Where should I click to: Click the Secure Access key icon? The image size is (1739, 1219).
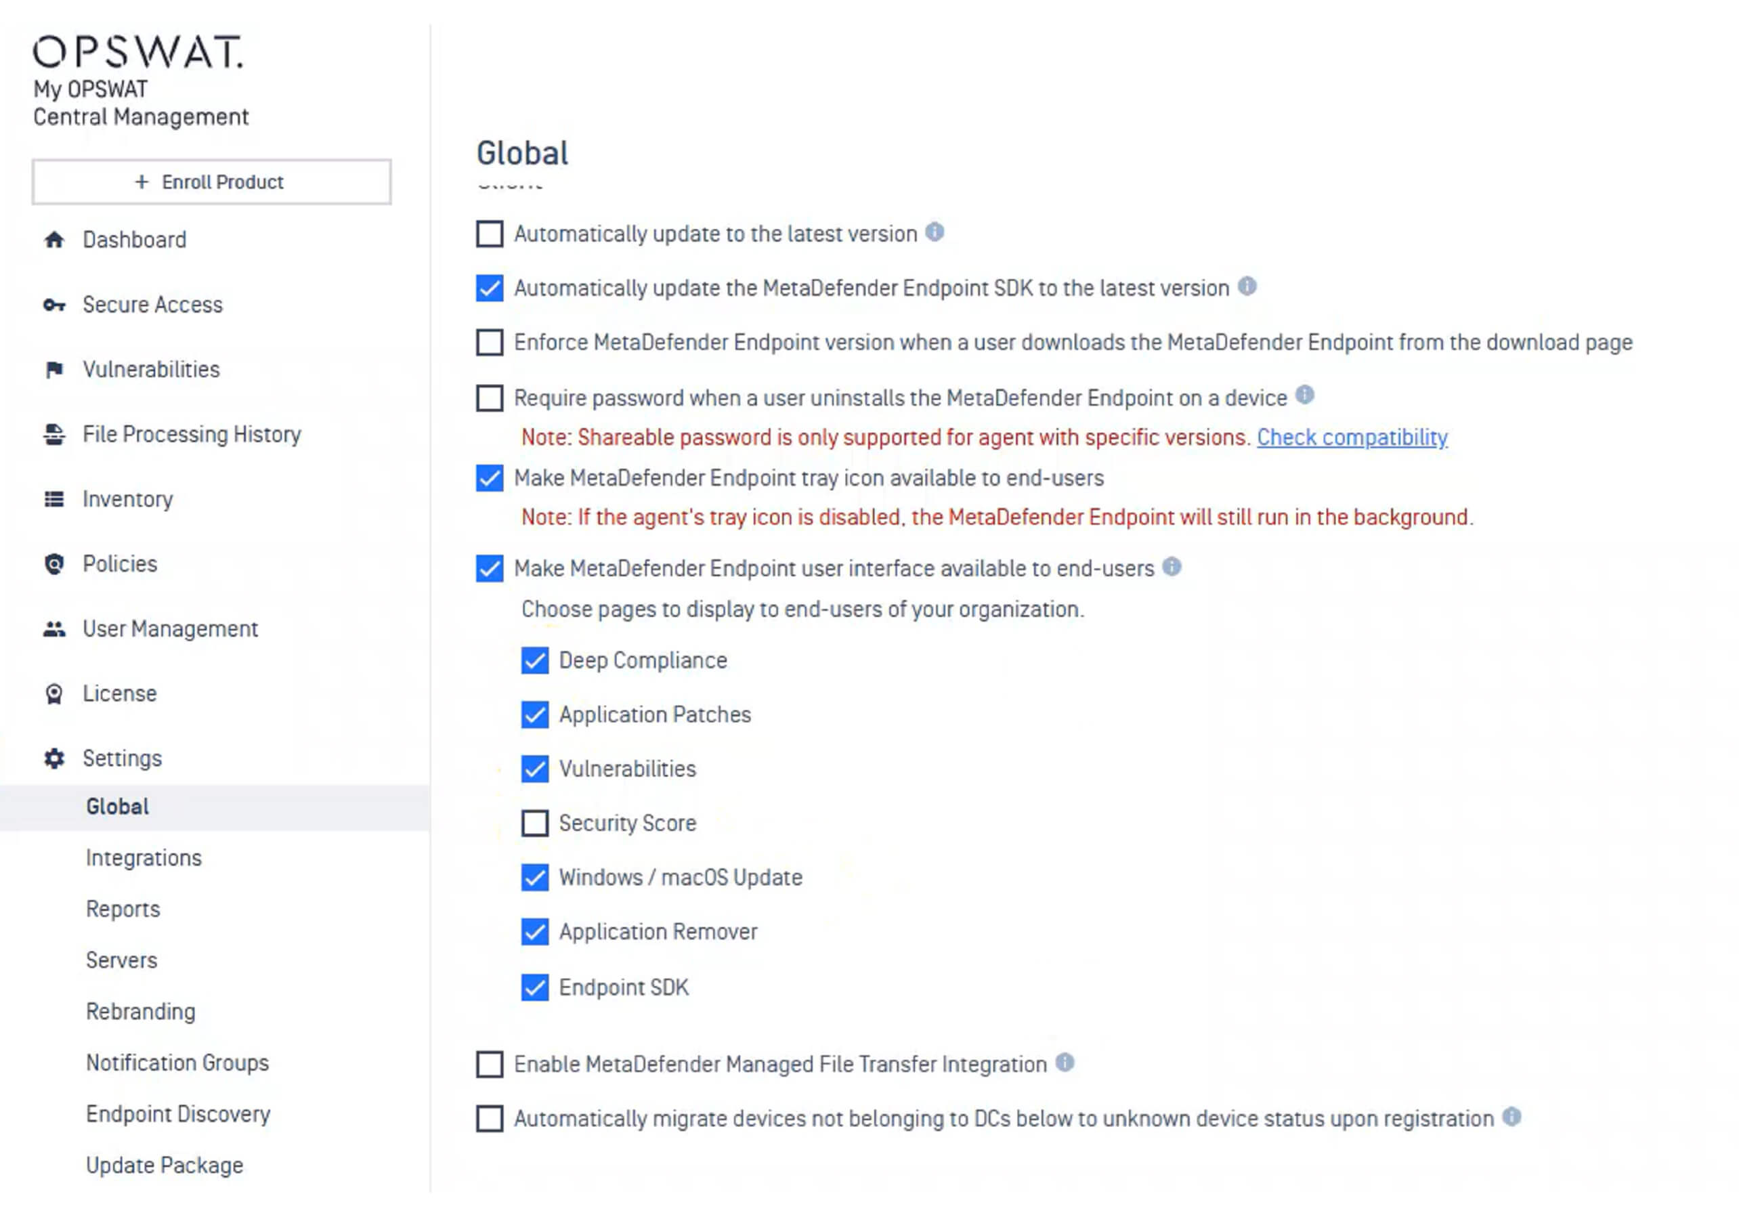tap(53, 305)
